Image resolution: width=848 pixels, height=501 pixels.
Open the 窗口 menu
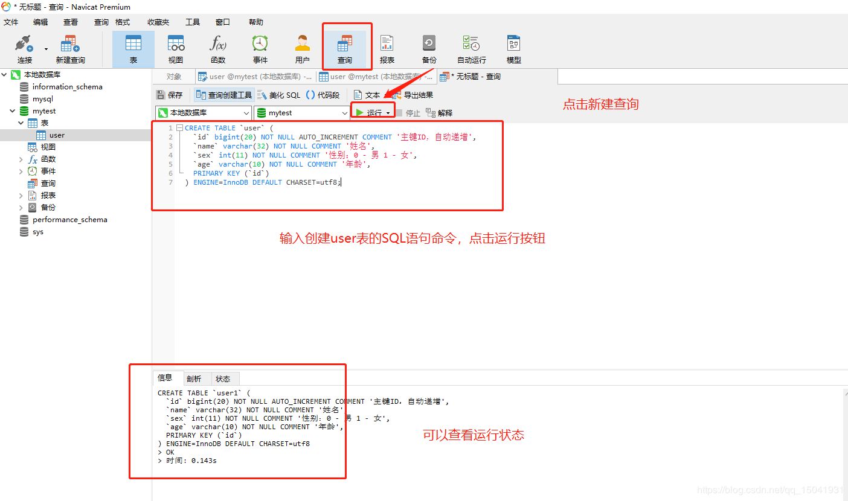tap(223, 22)
